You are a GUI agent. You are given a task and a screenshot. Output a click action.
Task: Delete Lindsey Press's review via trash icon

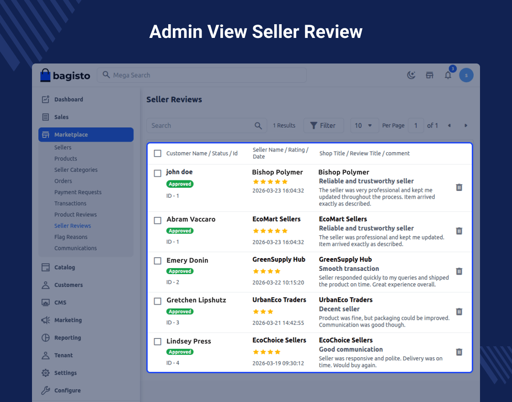pyautogui.click(x=459, y=352)
